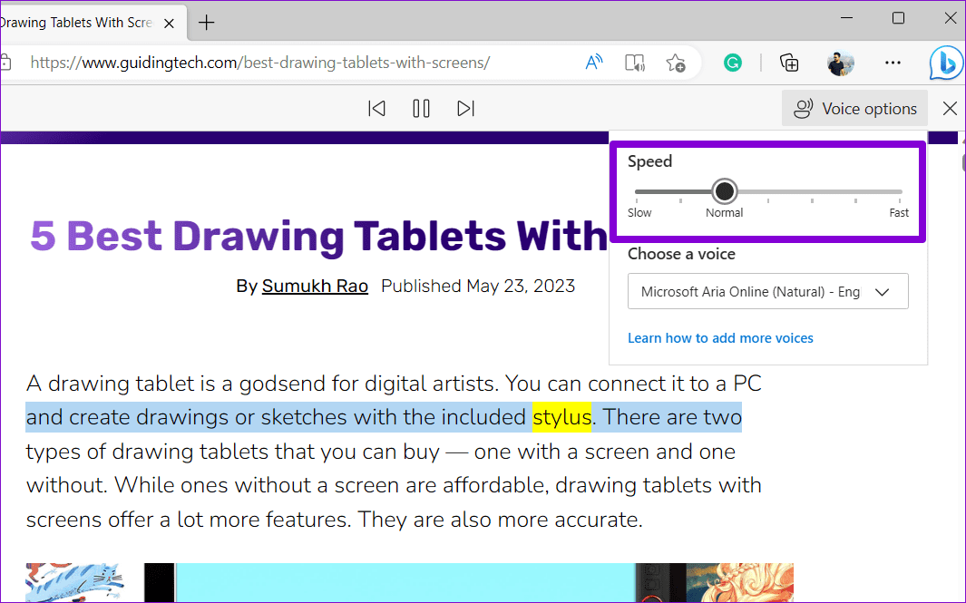The height and width of the screenshot is (603, 966).
Task: Close the Read Aloud toolbar
Action: coord(950,109)
